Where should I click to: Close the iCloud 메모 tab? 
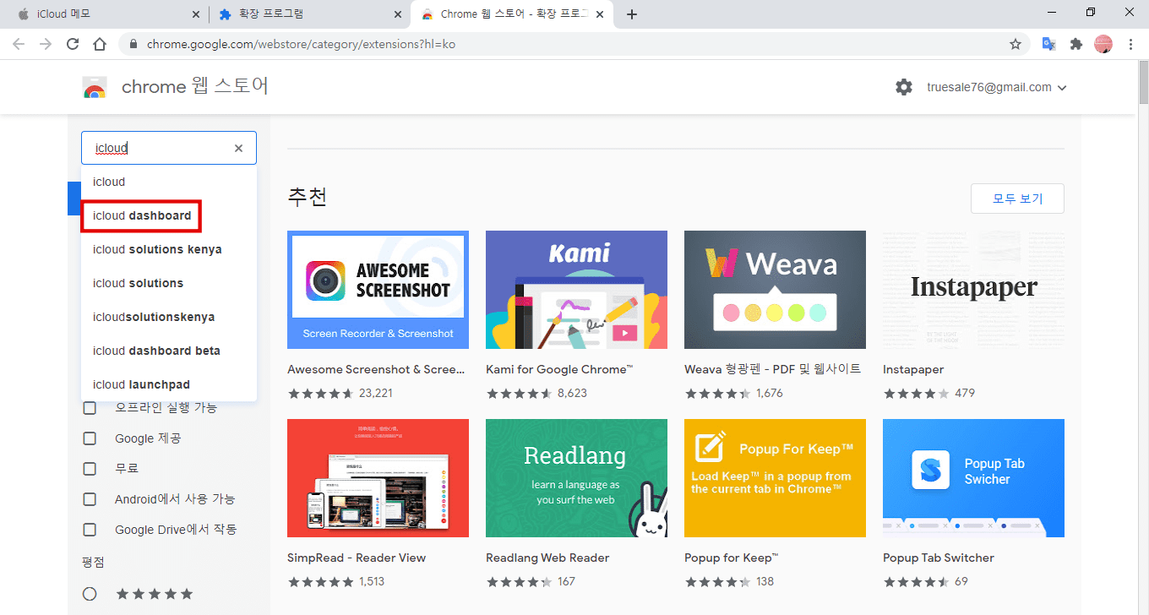point(196,14)
